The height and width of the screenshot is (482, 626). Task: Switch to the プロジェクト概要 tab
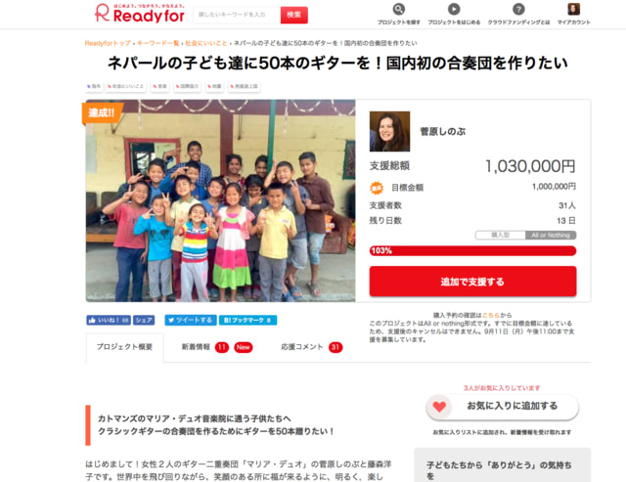(124, 347)
